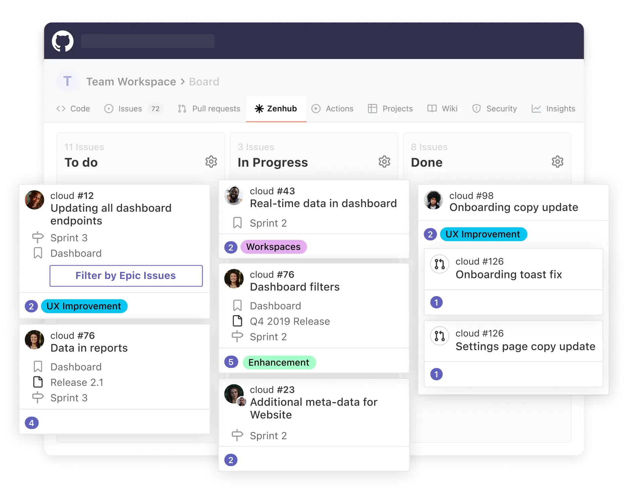
Task: Open the Code tab
Action: [x=73, y=109]
